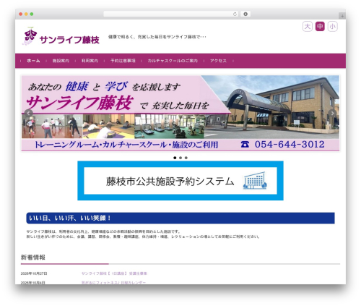This screenshot has width=361, height=306.
Task: Open the 予約注意事項 menu item
Action: pyautogui.click(x=123, y=61)
